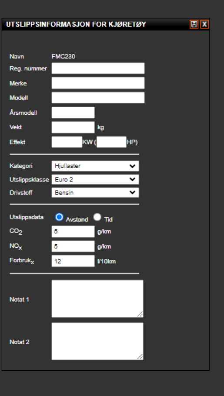
Task: Select the Tid radio button
Action: pos(97,217)
